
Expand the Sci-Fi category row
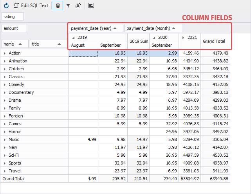(x=5, y=155)
